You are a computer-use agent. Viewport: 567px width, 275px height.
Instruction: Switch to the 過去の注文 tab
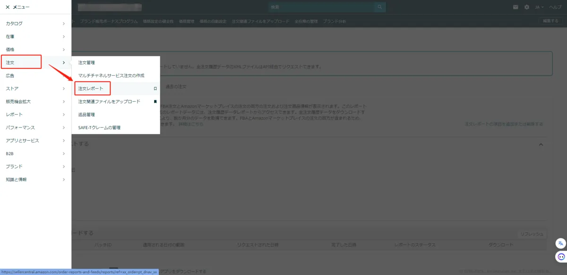pos(176,86)
